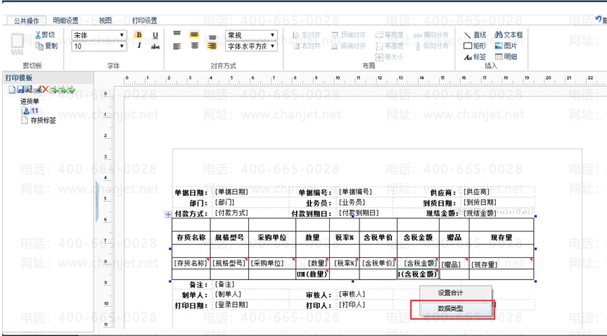Click the 横向分布 distribute horizontally icon
The height and width of the screenshot is (336, 607).
tap(417, 35)
